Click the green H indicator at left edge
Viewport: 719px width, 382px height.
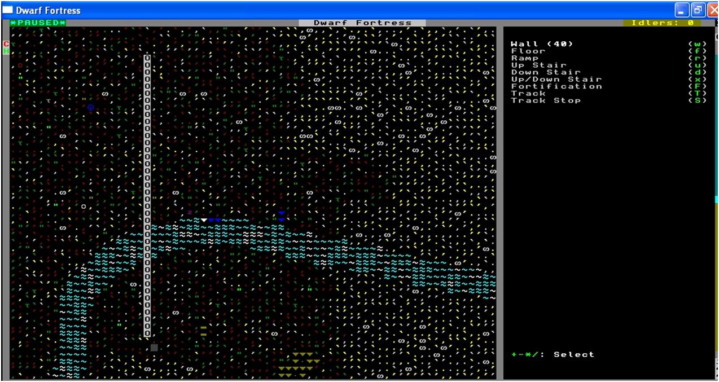click(x=6, y=51)
